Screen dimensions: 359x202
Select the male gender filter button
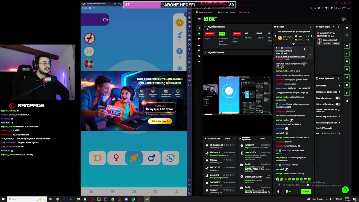[x=152, y=158]
